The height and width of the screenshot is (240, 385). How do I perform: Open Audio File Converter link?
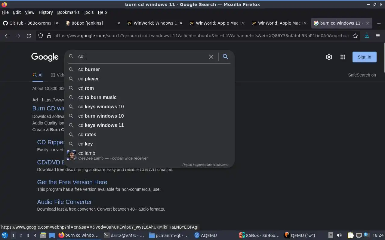[x=64, y=202]
